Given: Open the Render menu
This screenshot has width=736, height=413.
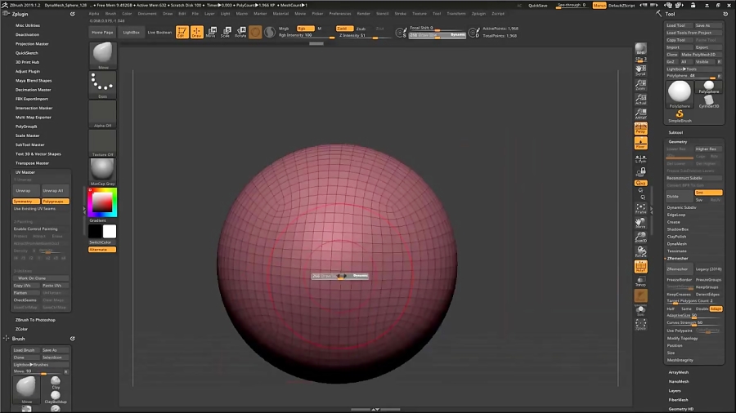Looking at the screenshot, I should [x=364, y=14].
